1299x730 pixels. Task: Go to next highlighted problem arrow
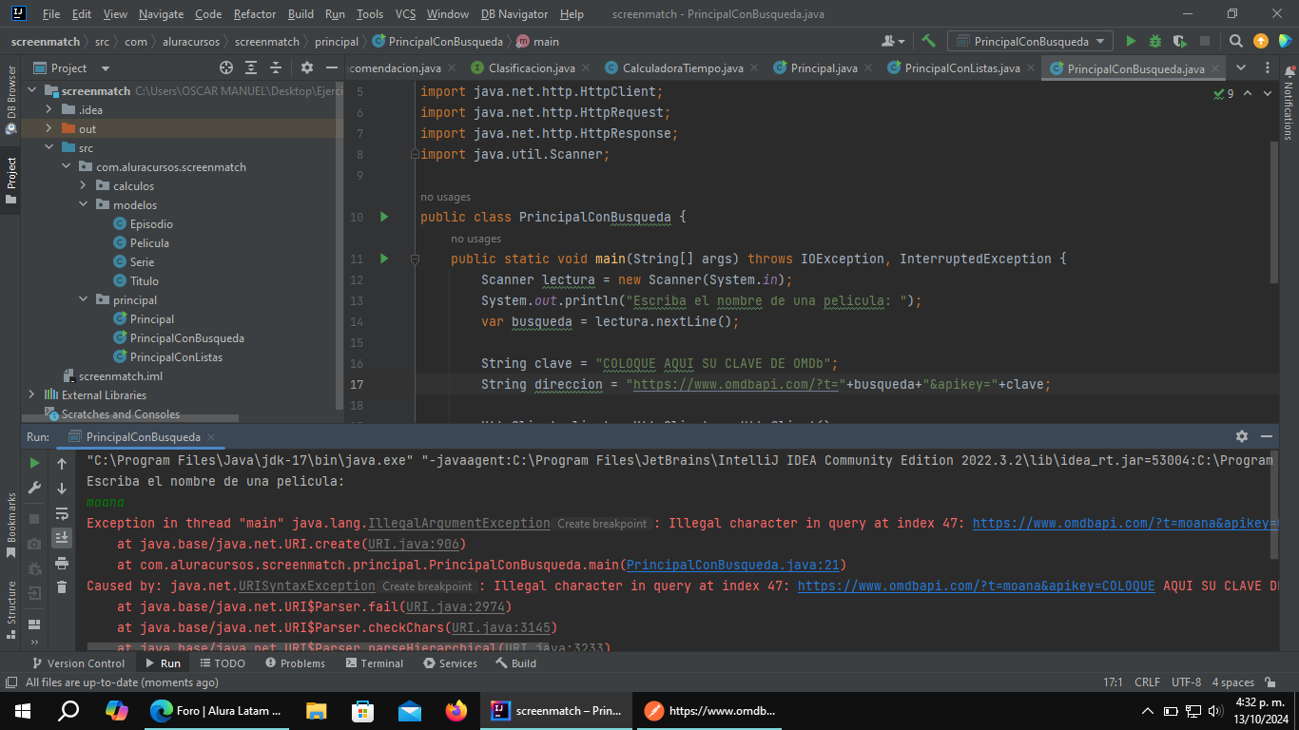[1268, 93]
